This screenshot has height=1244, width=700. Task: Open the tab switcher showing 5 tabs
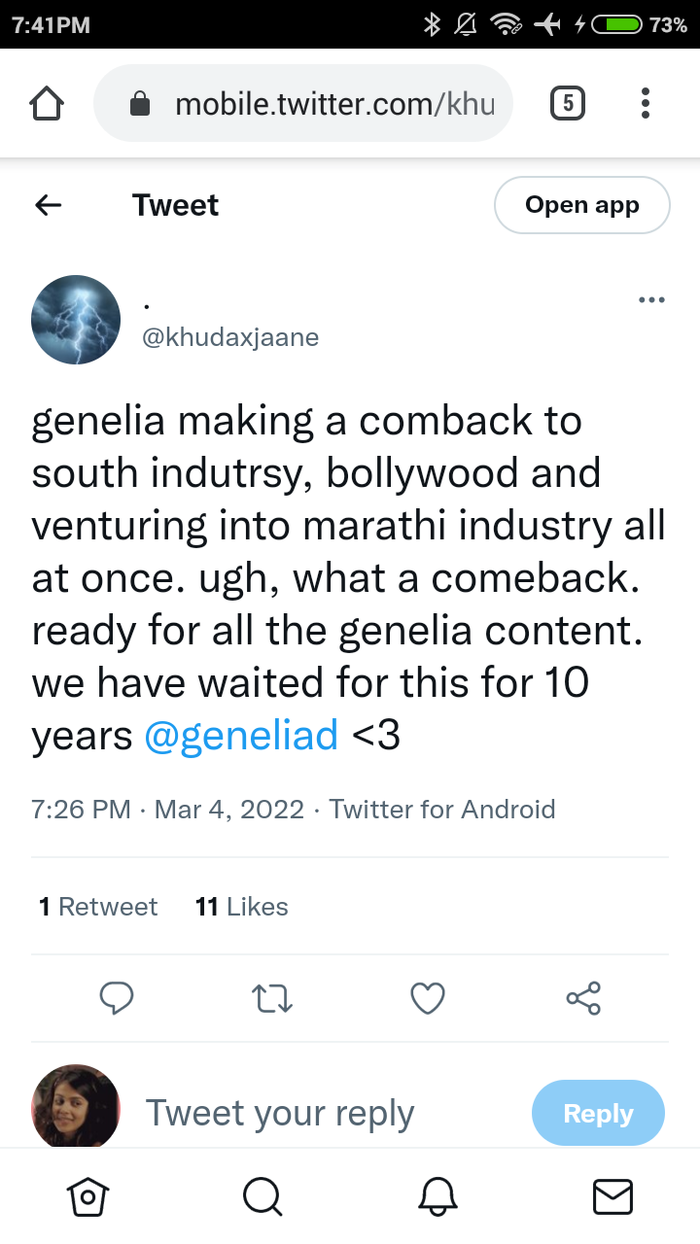coord(568,103)
